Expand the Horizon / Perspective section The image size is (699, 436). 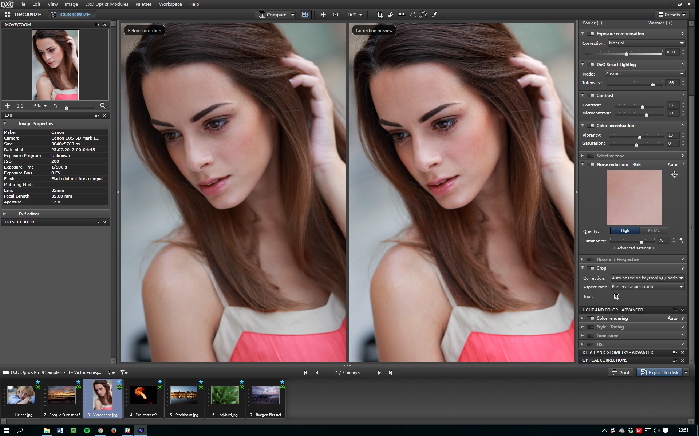tap(582, 259)
